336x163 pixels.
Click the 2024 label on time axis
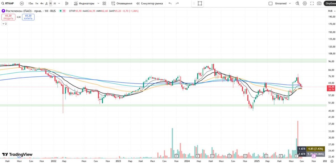[x=187, y=161]
